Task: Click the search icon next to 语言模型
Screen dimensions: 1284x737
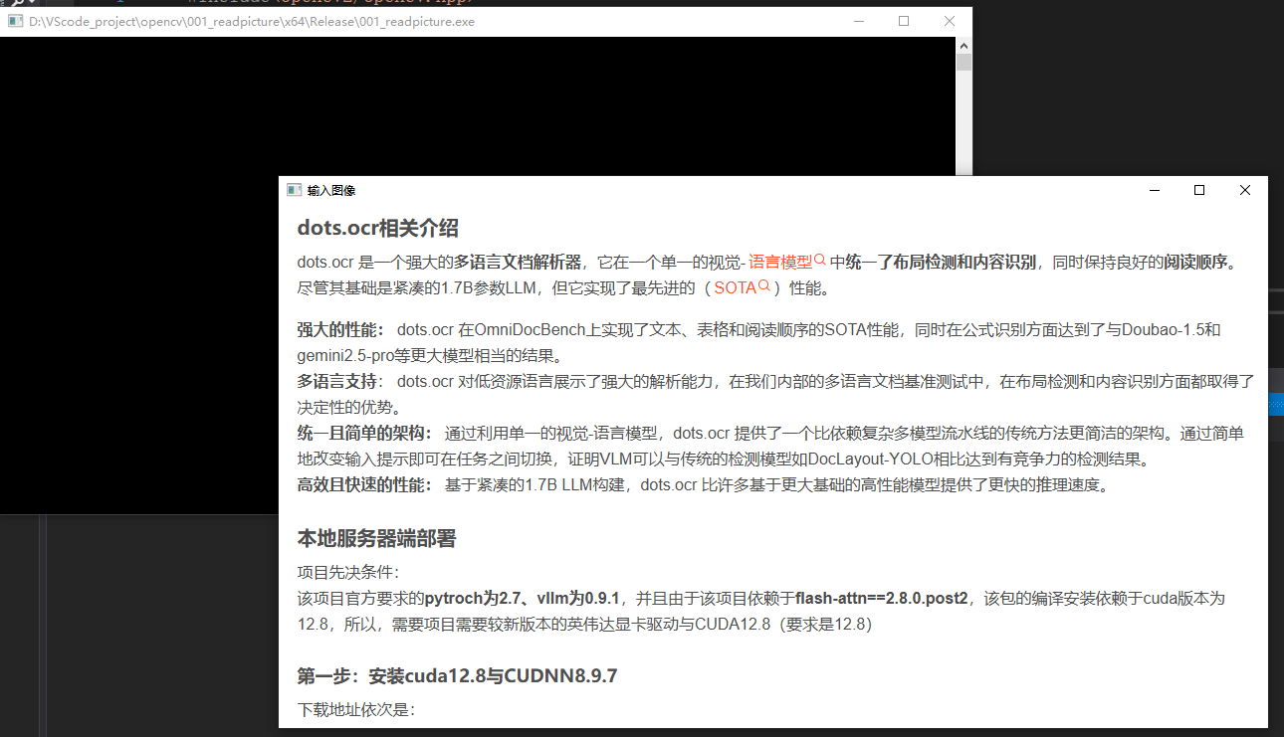Action: click(820, 261)
